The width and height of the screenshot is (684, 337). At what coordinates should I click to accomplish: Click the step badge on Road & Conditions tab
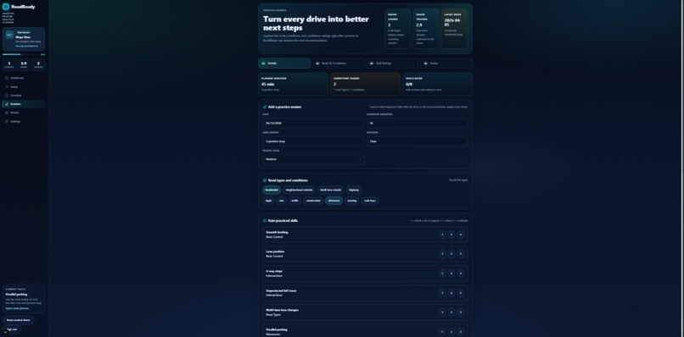click(317, 64)
